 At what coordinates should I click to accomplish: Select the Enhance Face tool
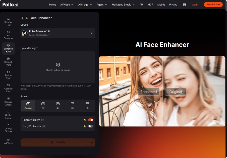click(x=8, y=48)
